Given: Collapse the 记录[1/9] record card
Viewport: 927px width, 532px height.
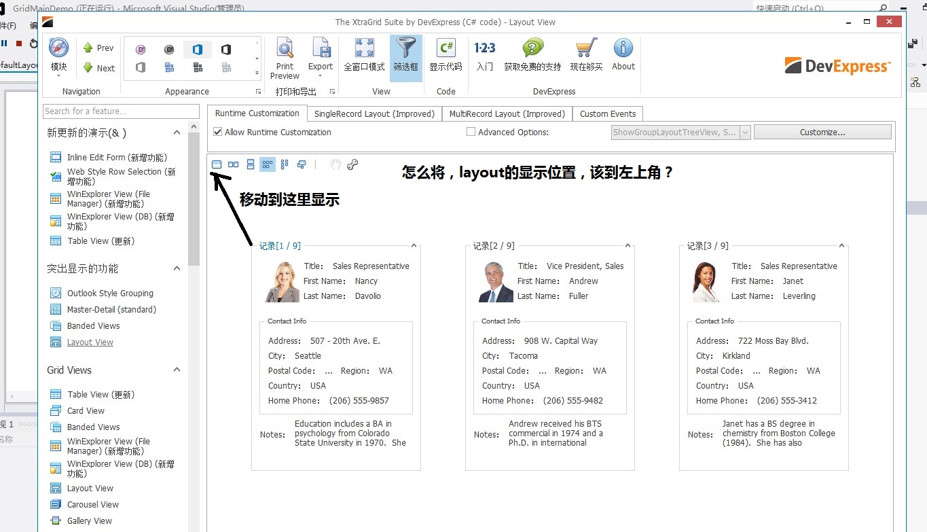Looking at the screenshot, I should pyautogui.click(x=414, y=245).
